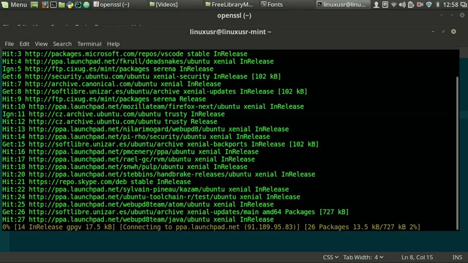The height and width of the screenshot is (263, 468).
Task: Launch Firefox from the panel
Action: coord(45,4)
